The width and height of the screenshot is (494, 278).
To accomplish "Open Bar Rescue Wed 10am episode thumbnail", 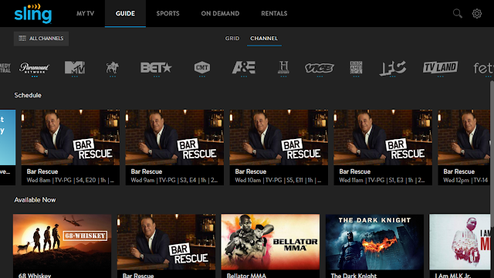I will coord(279,137).
